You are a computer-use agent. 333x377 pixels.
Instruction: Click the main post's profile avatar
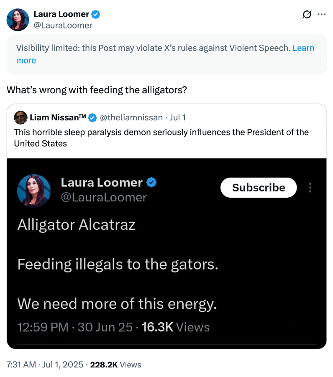click(18, 20)
